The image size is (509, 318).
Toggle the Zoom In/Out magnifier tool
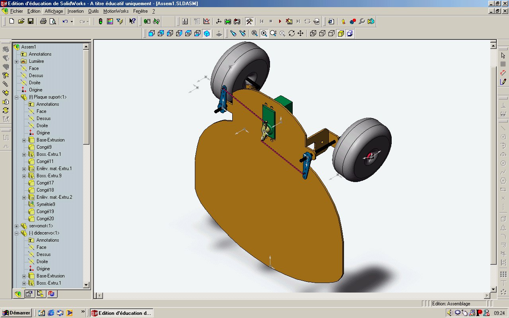[273, 33]
